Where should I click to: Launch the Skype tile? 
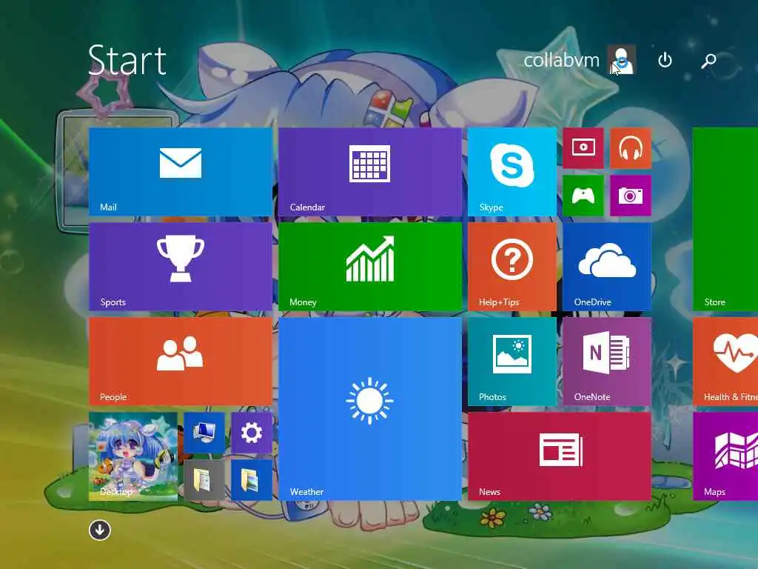point(512,172)
